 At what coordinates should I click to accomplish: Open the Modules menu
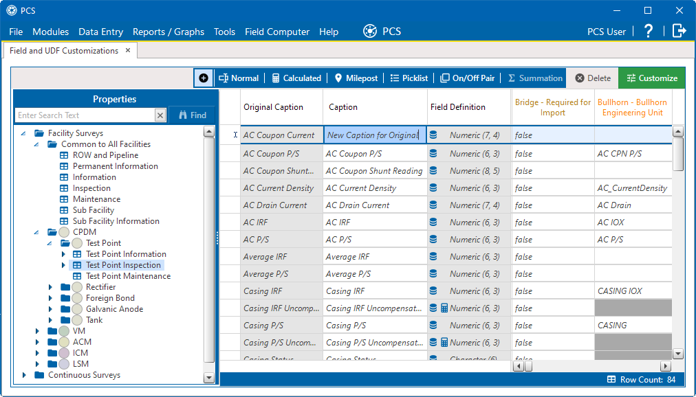click(x=51, y=32)
